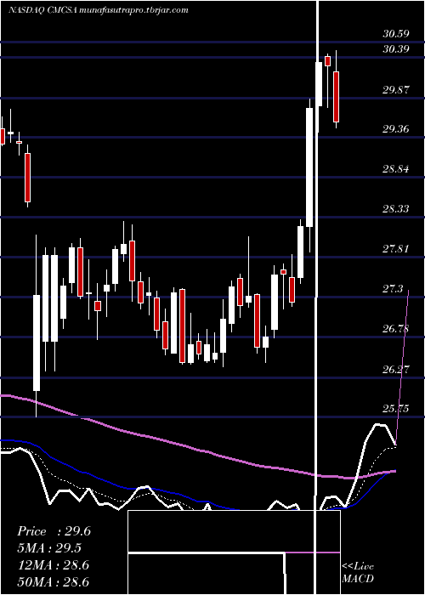Click the Price : 29.6 readout
This screenshot has width=425, height=595.
coord(54,531)
